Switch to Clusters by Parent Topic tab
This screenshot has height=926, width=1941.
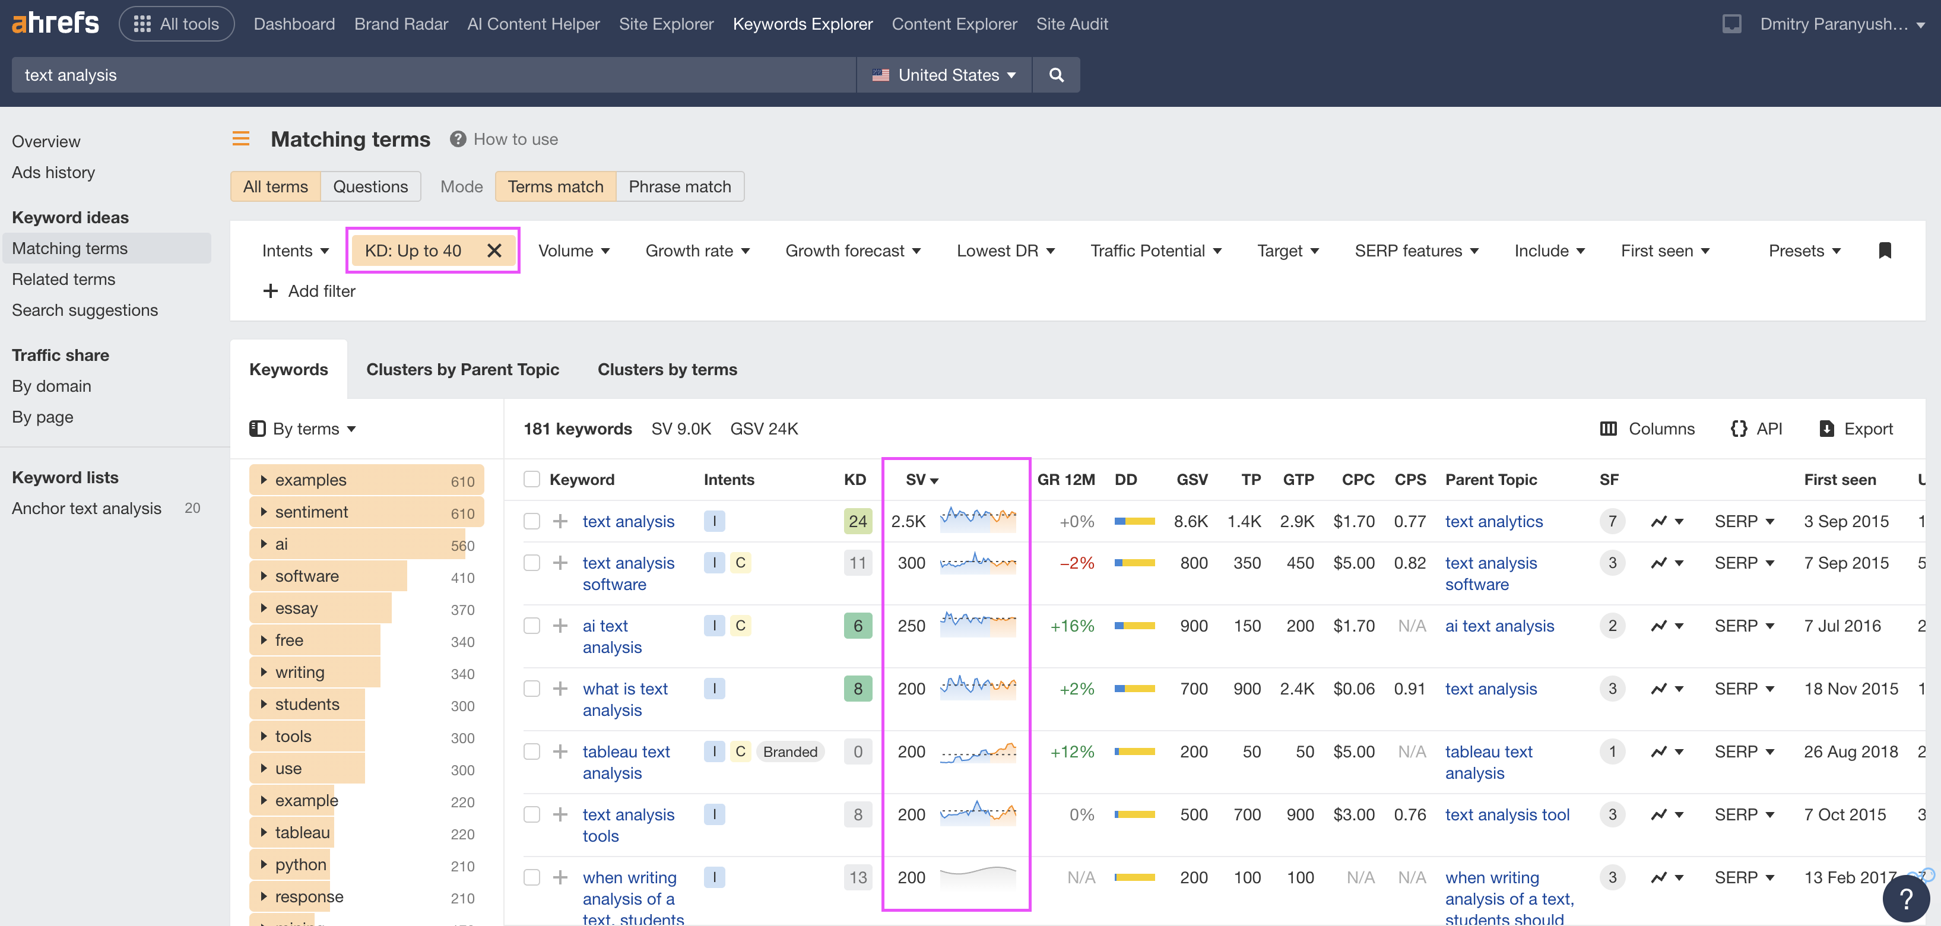(462, 370)
